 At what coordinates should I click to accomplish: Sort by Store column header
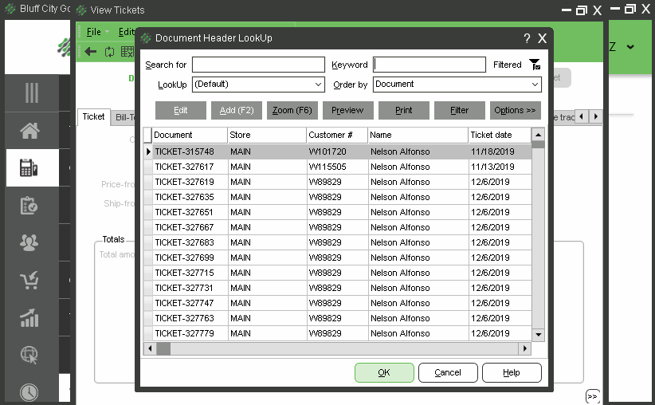pos(267,135)
